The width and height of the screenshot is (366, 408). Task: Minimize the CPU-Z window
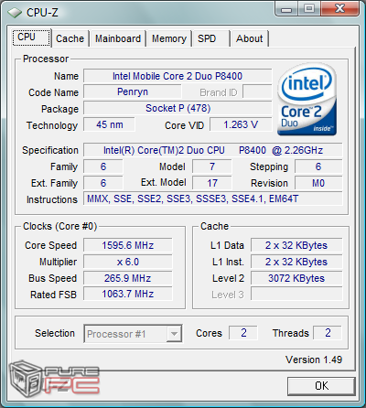point(286,9)
